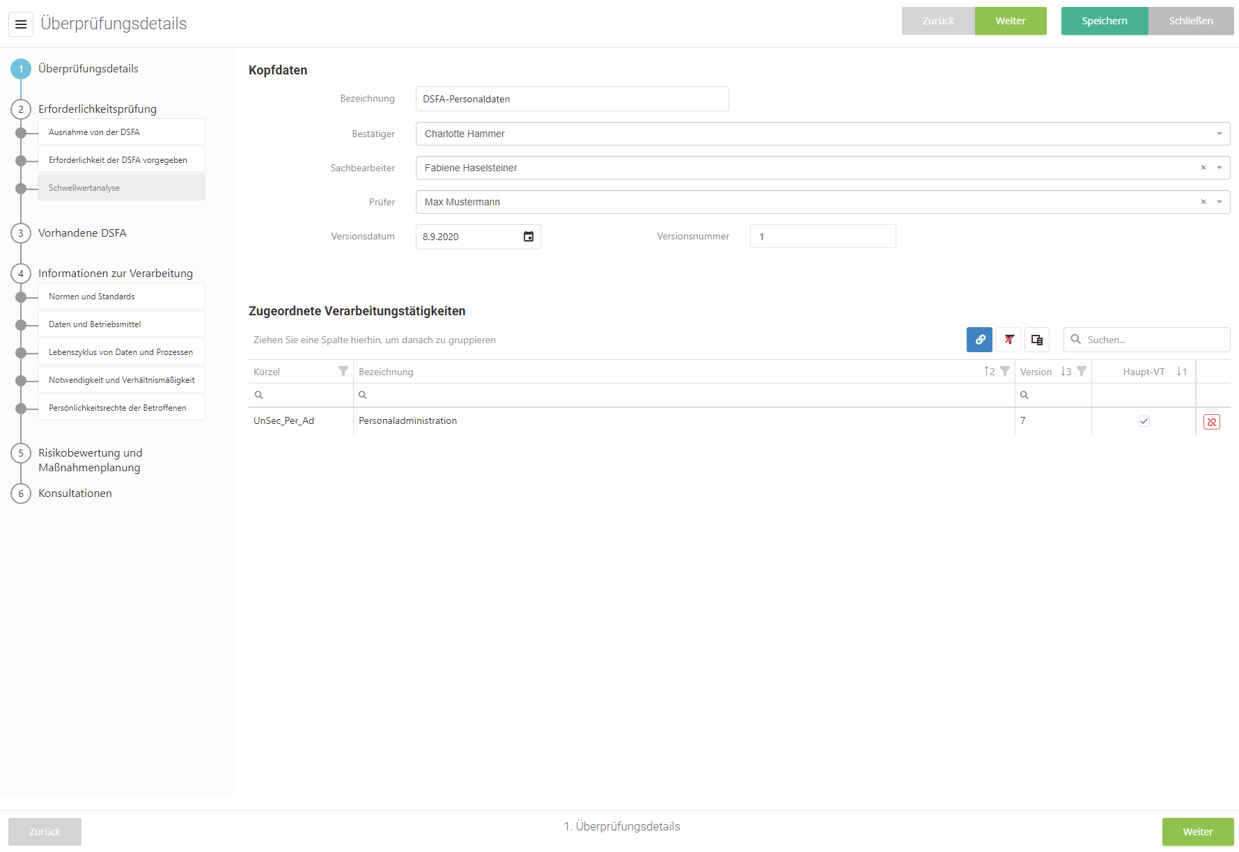
Task: Open the column chooser icon
Action: (x=1036, y=340)
